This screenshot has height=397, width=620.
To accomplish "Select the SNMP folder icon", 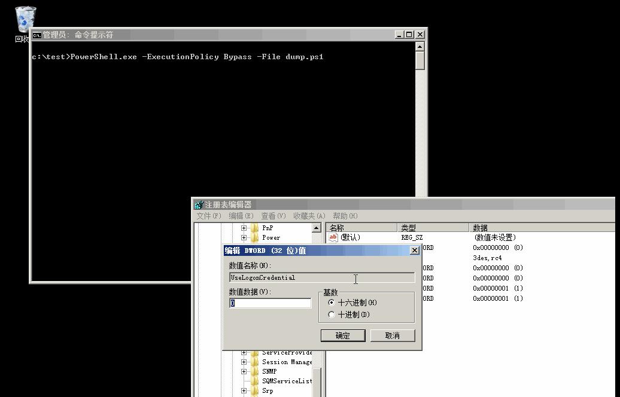I will pos(255,372).
